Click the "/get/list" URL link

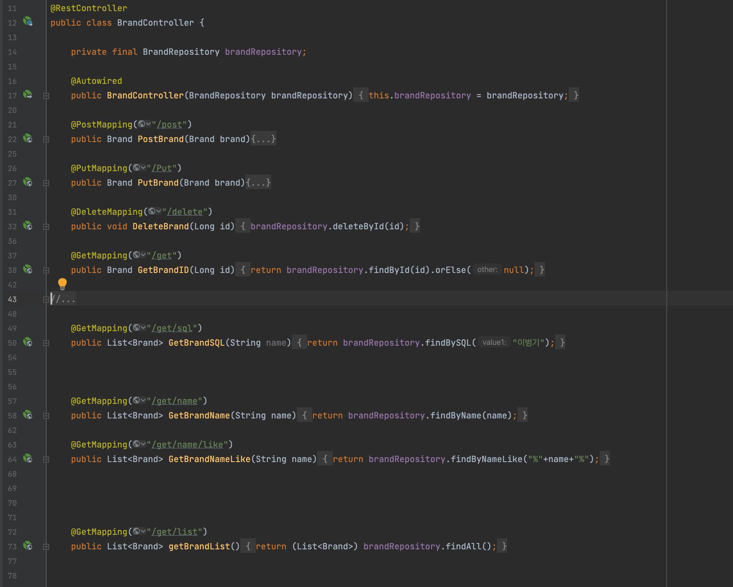point(174,532)
